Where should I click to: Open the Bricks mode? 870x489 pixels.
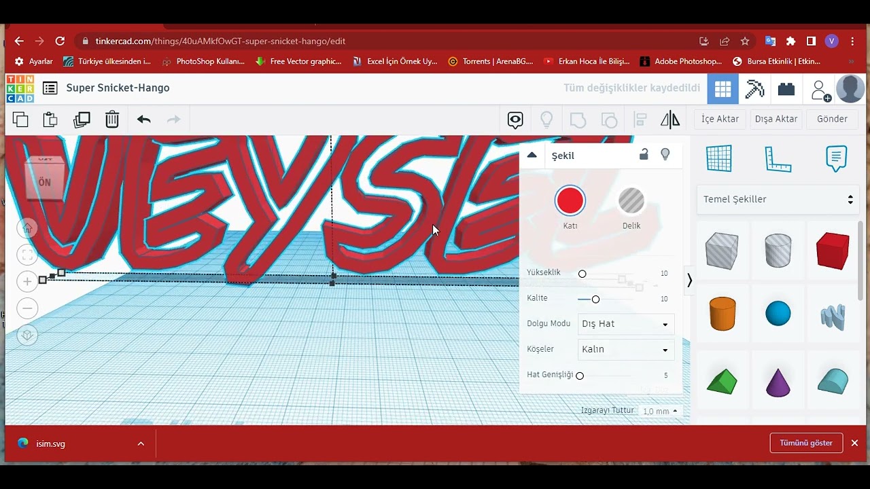point(786,89)
